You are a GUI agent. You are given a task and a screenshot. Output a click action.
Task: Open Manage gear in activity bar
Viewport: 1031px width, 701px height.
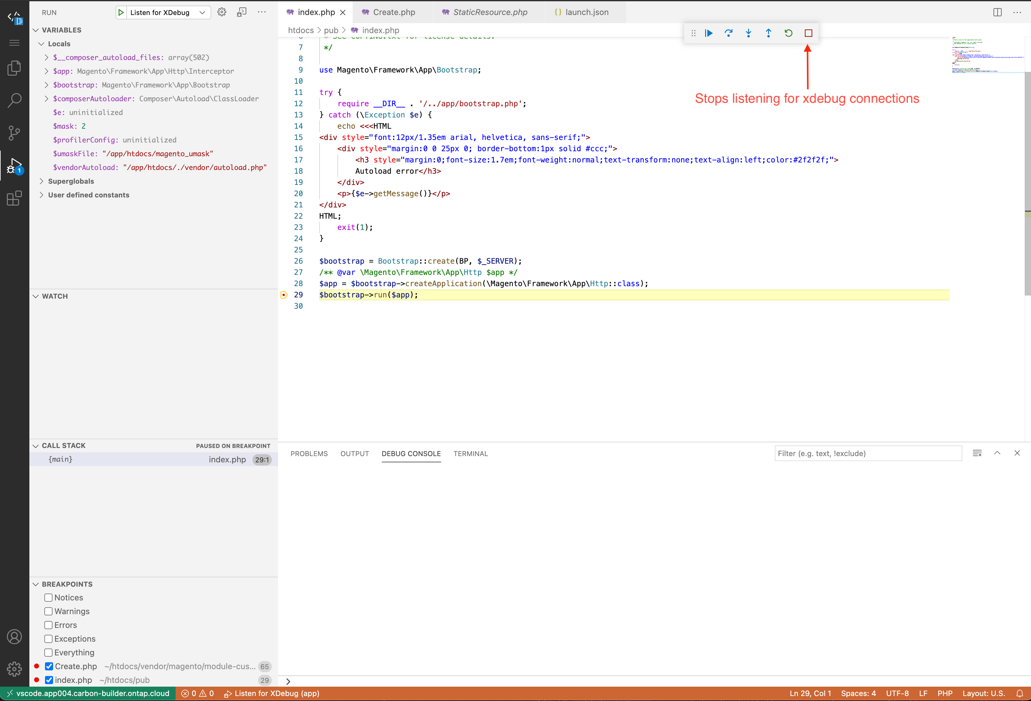[x=15, y=669]
